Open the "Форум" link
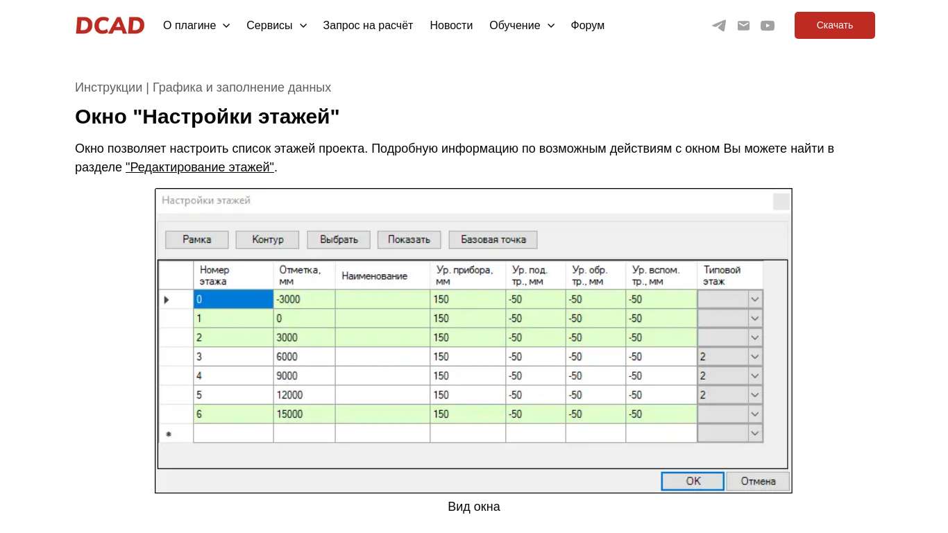Viewport: 948px width, 533px height. [x=588, y=26]
